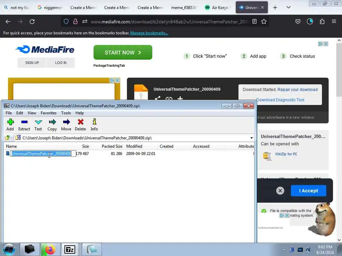
Task: Click the Pocket save icon
Action: 298,21
